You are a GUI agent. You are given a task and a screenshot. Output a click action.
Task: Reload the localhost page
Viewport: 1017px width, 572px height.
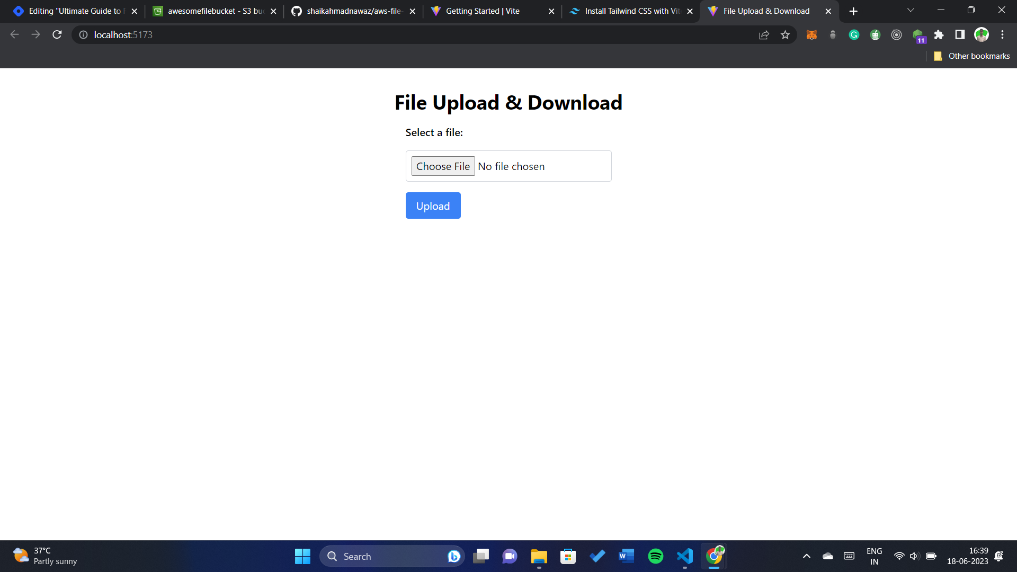[x=57, y=35]
